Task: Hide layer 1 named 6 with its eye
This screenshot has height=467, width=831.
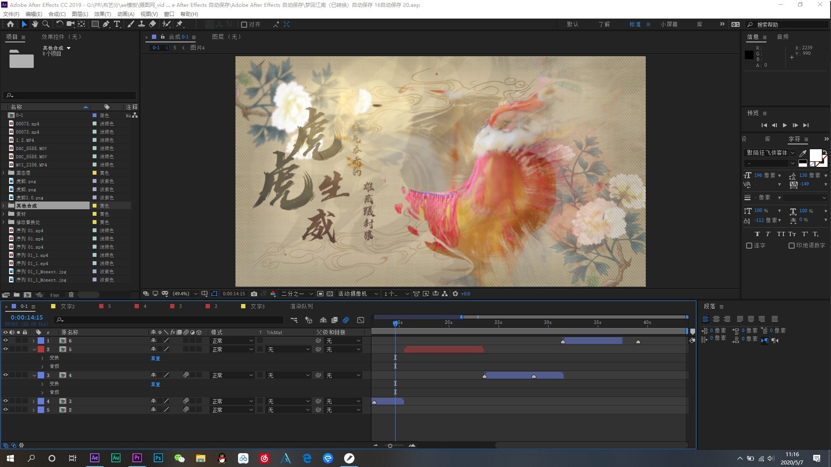Action: point(6,341)
